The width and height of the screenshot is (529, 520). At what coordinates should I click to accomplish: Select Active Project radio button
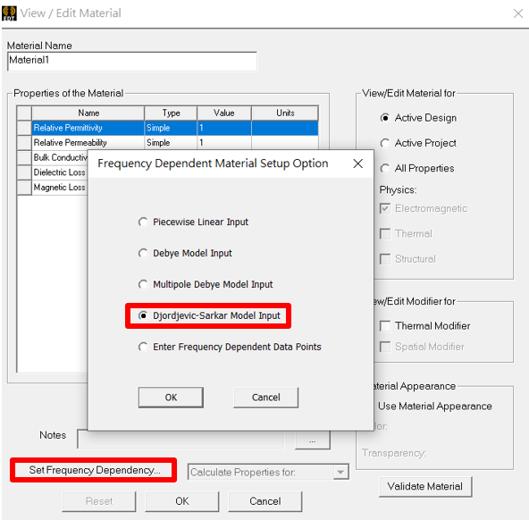click(x=384, y=143)
